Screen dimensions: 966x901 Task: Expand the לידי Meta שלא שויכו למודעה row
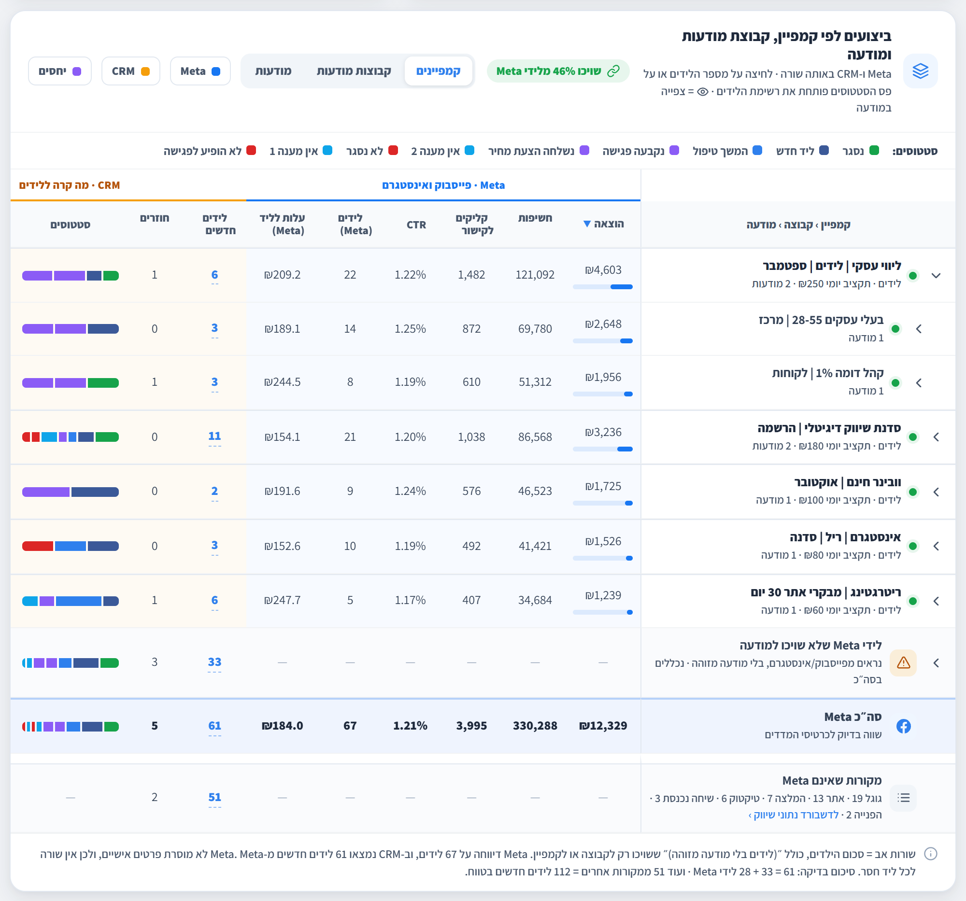point(936,662)
